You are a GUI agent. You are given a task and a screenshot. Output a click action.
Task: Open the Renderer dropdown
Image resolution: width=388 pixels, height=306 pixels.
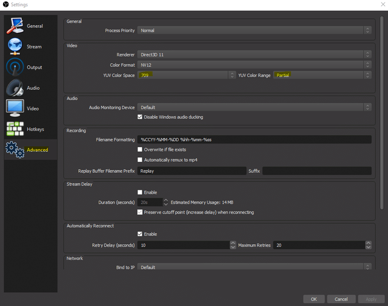(x=254, y=55)
